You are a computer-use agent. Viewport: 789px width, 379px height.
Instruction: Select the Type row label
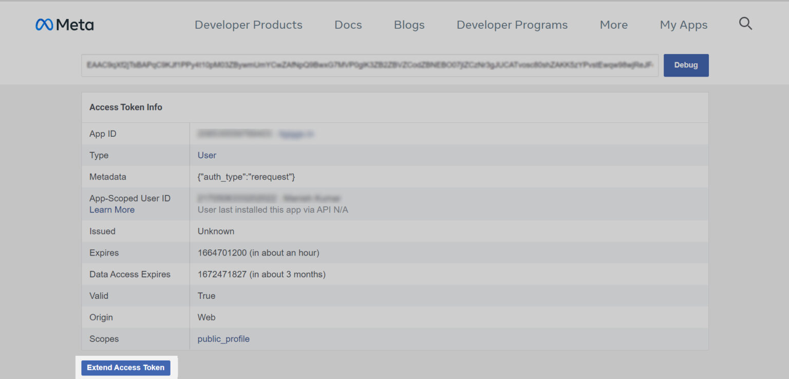click(x=99, y=155)
